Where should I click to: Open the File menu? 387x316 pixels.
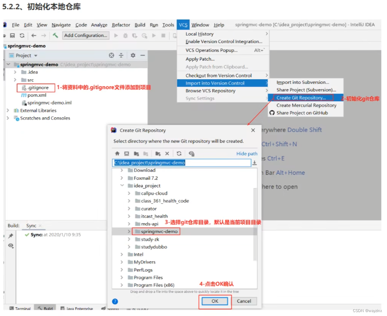16,25
